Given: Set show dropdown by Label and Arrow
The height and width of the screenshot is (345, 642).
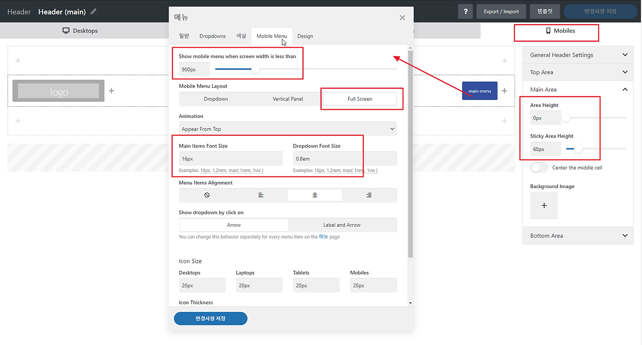Looking at the screenshot, I should point(342,225).
